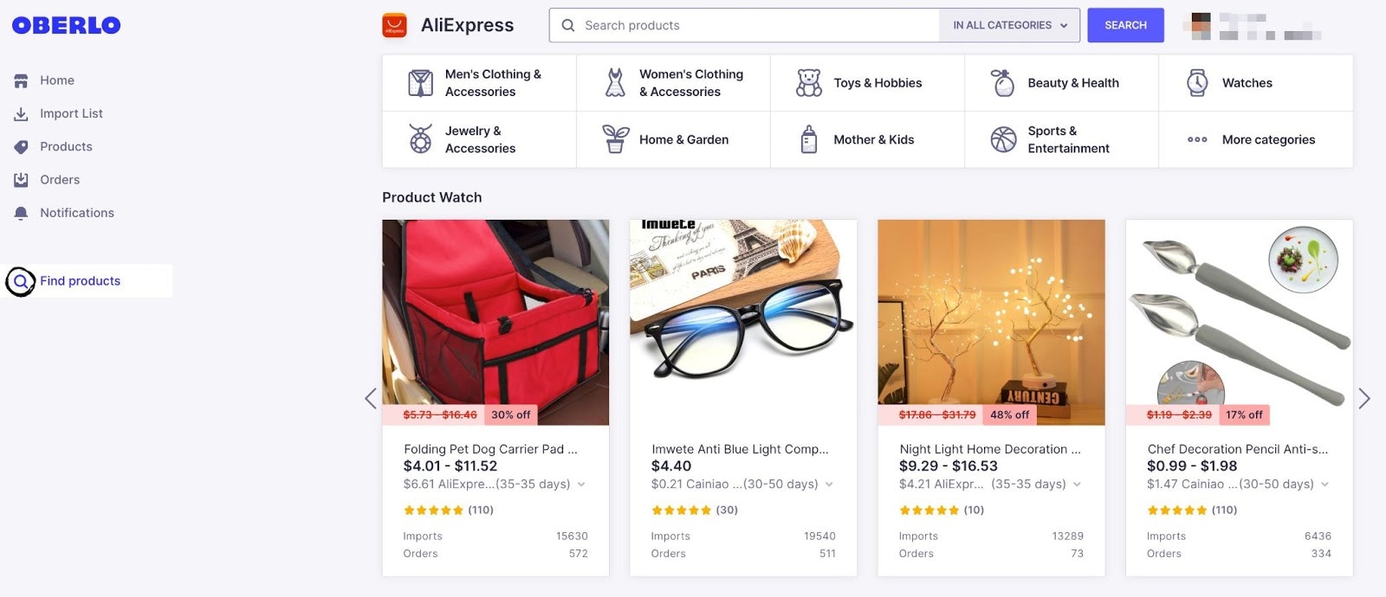
Task: Select the Sports & Entertainment basketball icon
Action: coord(1003,139)
